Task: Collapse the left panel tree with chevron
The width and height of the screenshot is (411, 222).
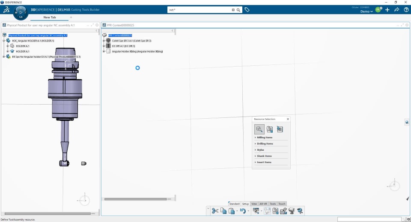Action: coord(96,31)
